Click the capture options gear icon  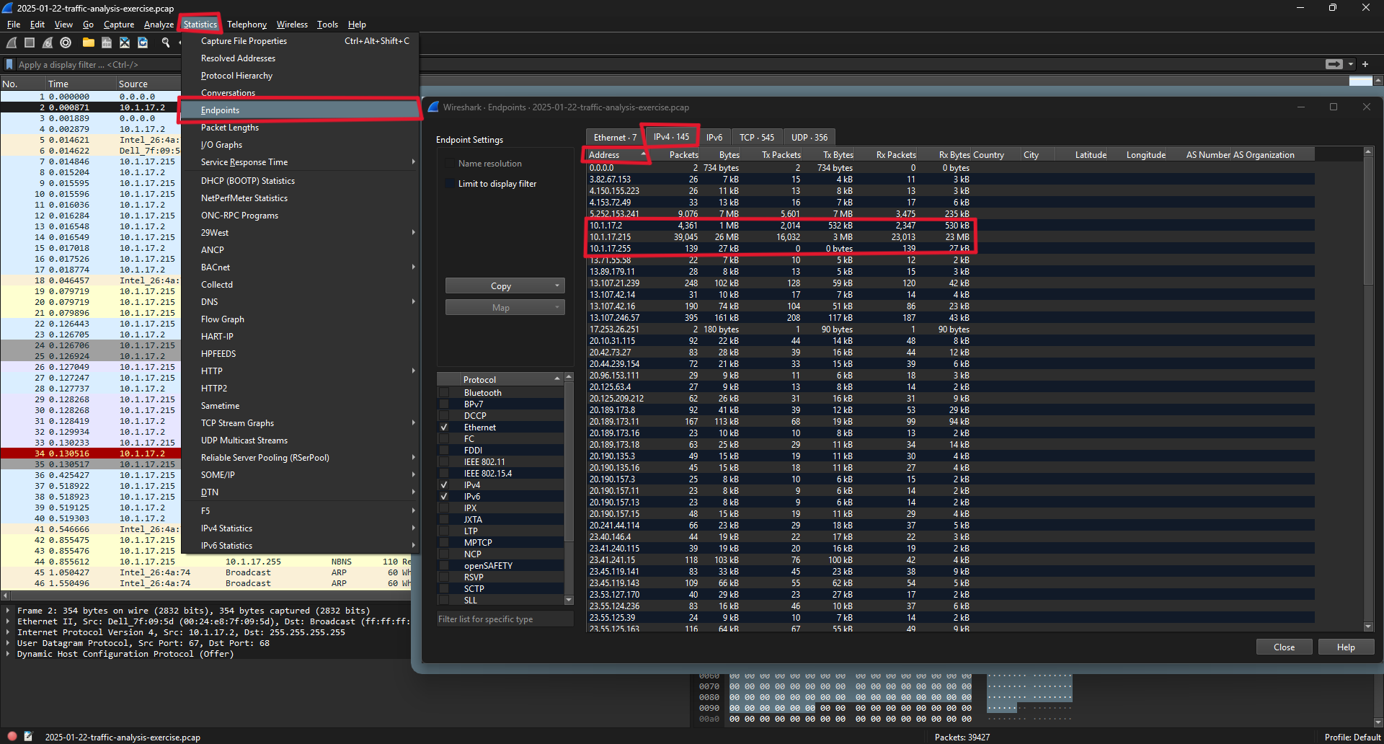click(x=66, y=43)
